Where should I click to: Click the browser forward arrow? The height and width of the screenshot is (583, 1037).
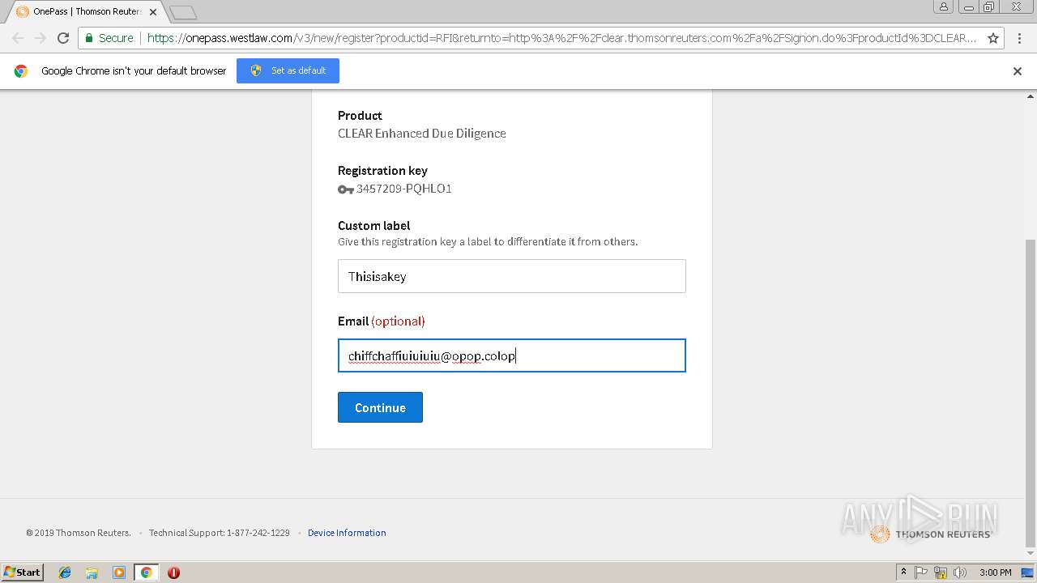(41, 38)
